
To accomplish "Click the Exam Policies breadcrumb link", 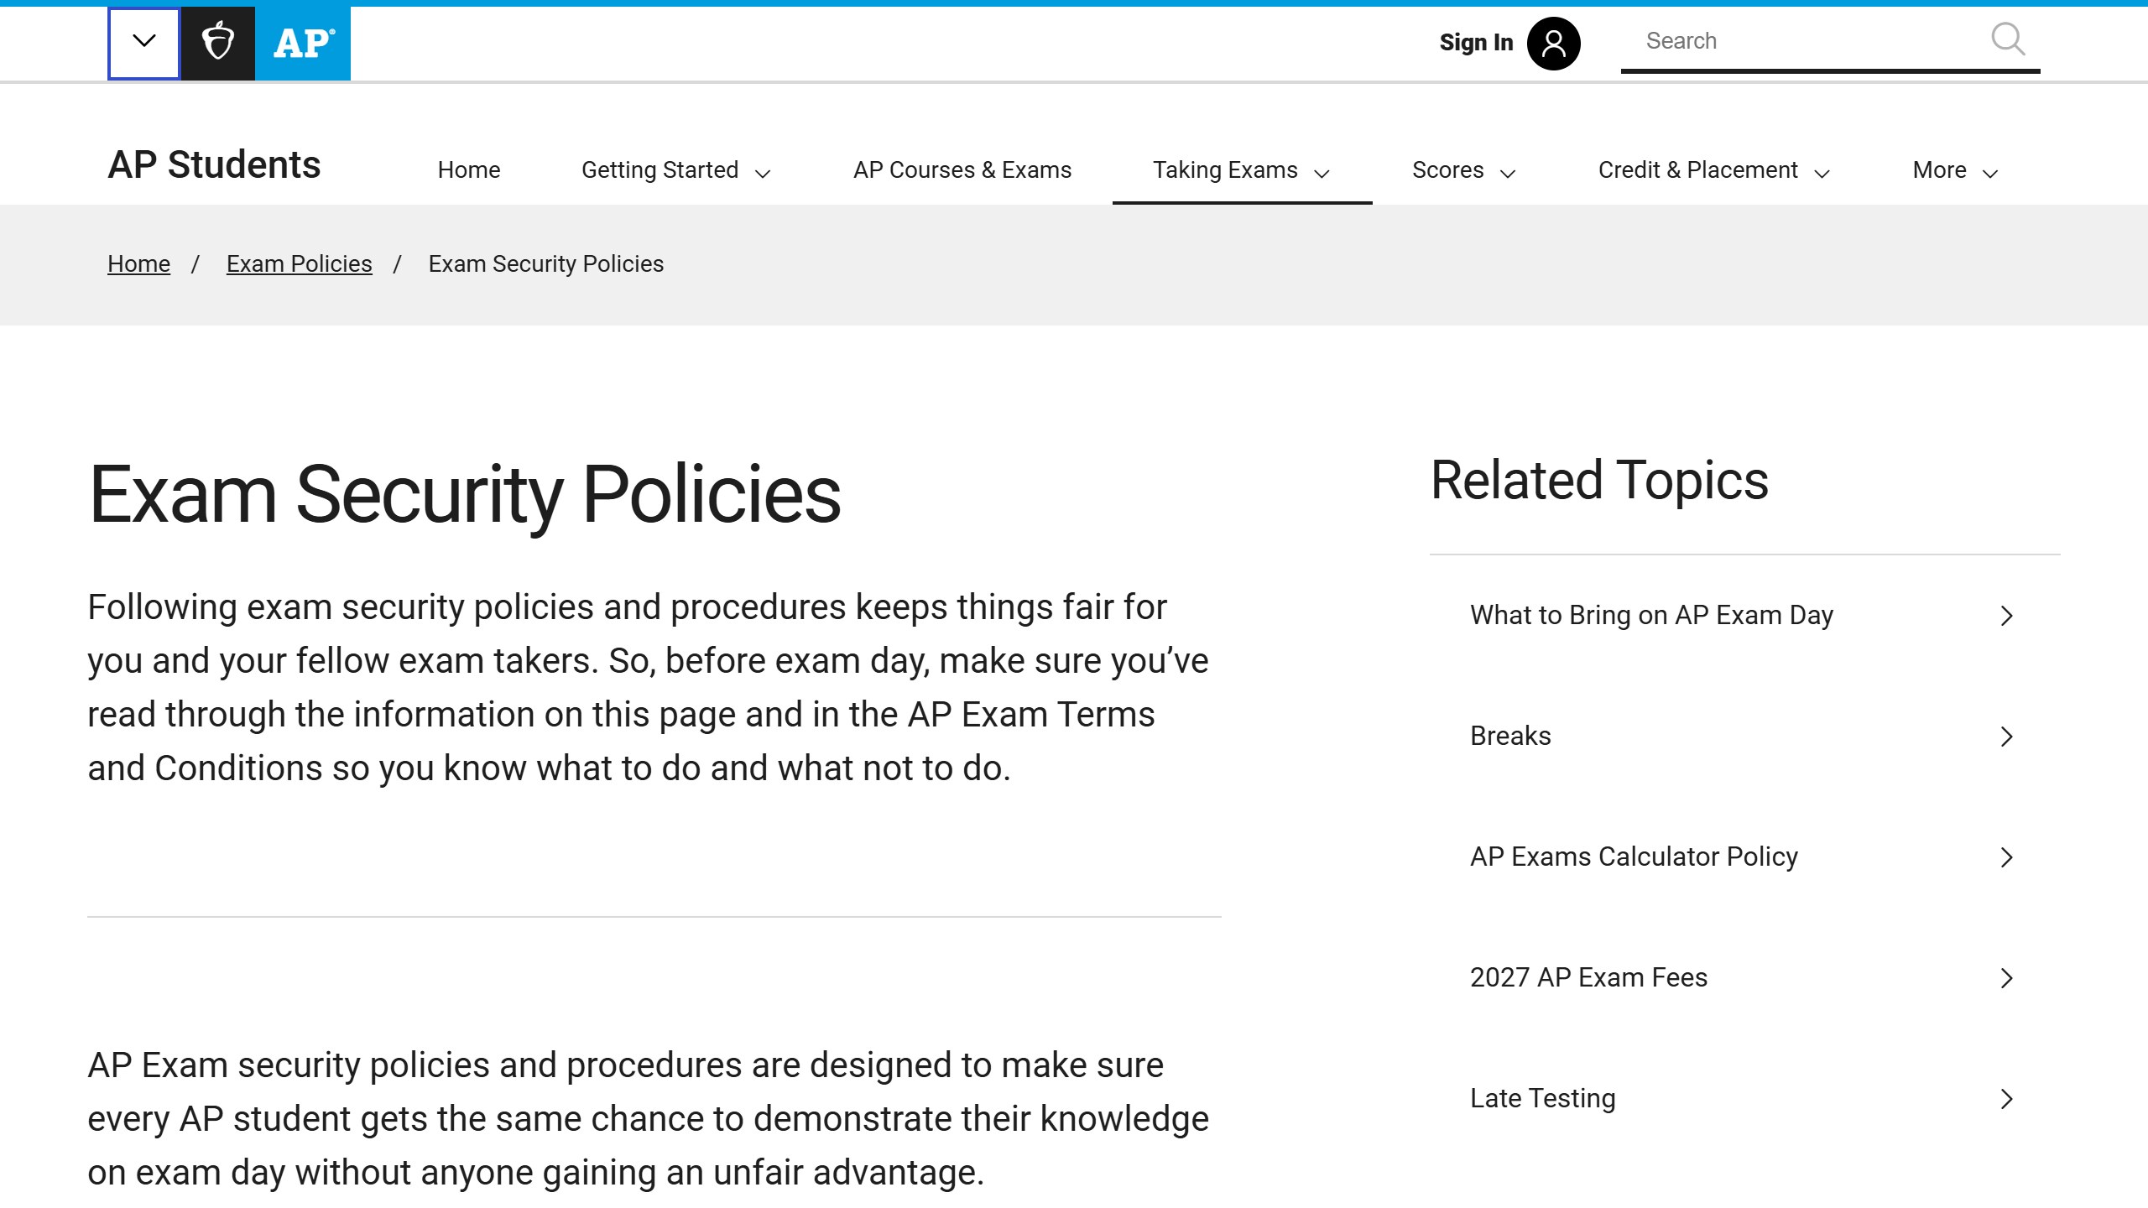I will [x=299, y=264].
